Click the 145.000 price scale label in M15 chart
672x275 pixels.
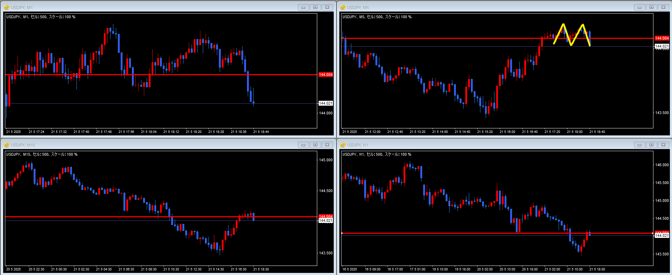tap(326, 160)
